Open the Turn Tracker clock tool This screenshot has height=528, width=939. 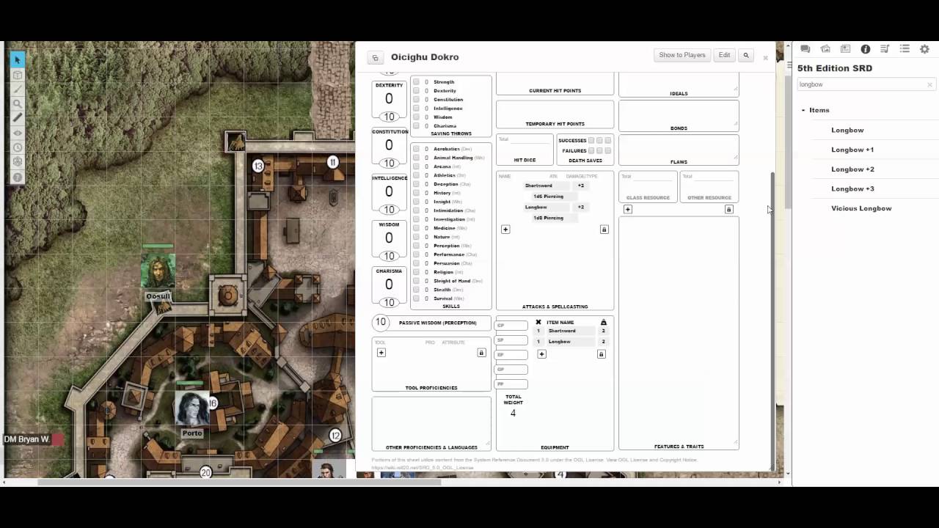[18, 147]
